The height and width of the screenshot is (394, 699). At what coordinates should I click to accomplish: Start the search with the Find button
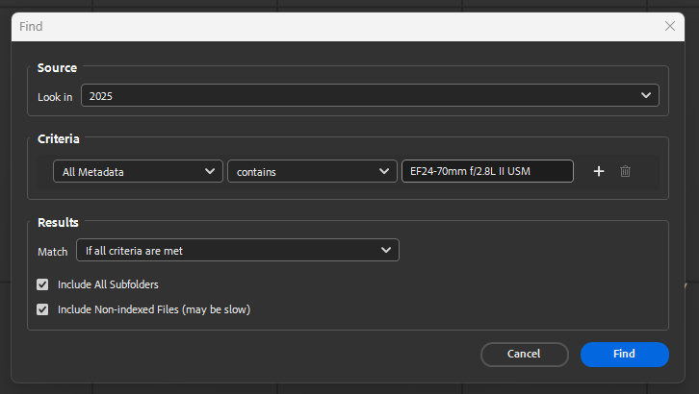pos(624,354)
